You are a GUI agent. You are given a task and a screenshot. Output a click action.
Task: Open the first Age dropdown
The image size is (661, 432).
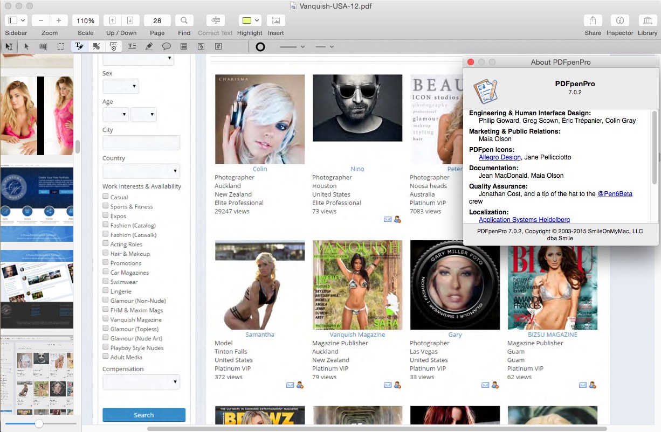coord(115,114)
